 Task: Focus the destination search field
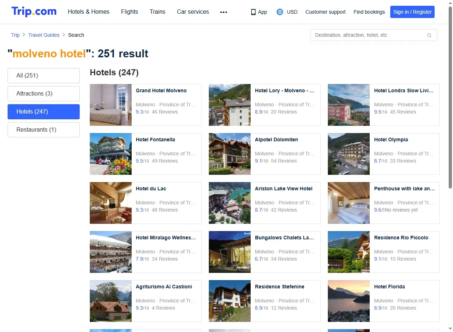(374, 35)
